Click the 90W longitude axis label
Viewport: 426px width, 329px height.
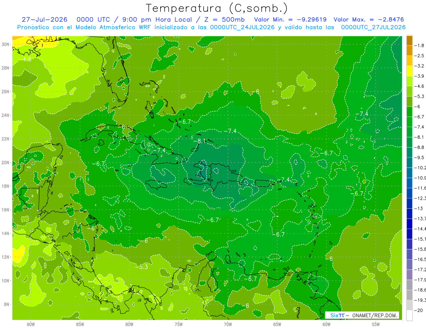pos(31,324)
